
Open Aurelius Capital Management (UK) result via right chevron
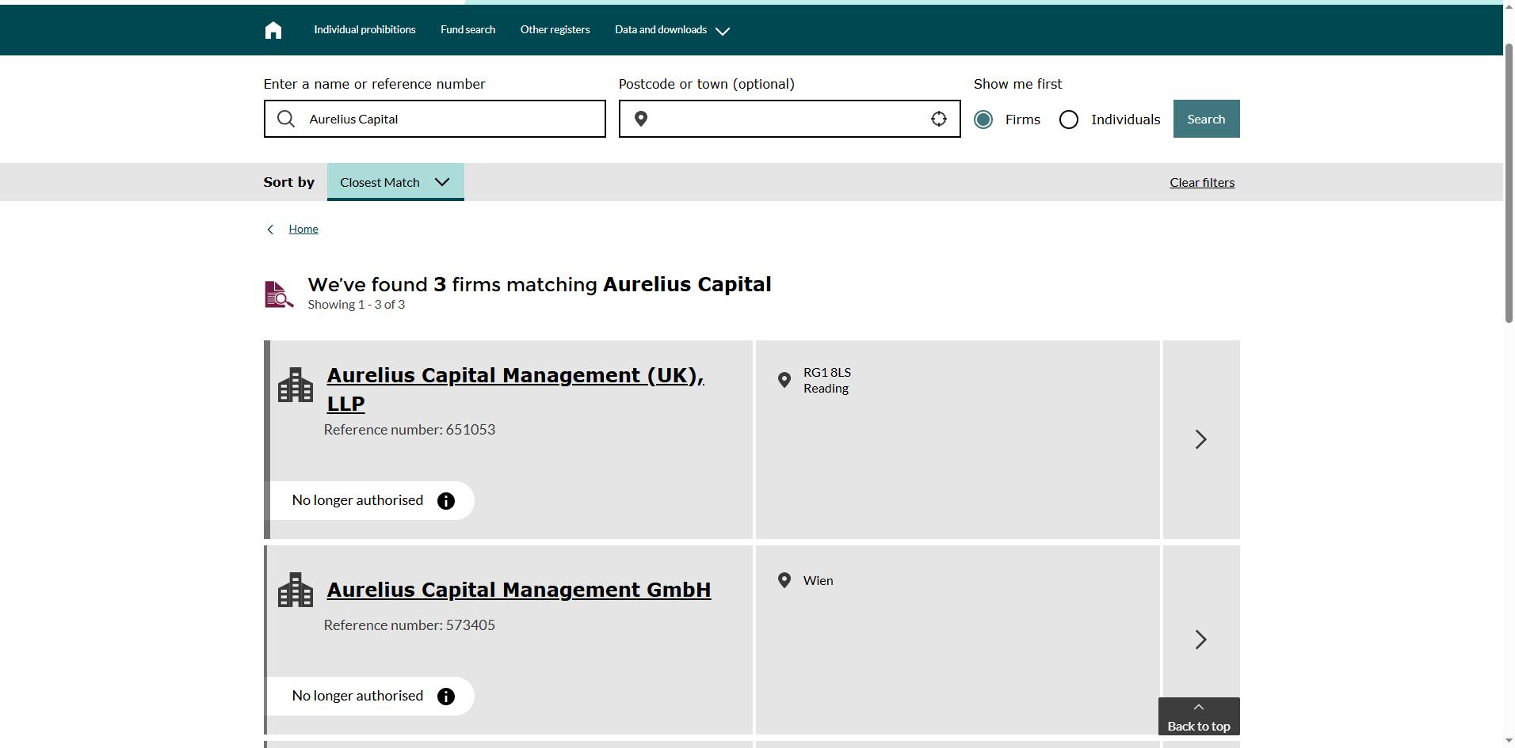1200,439
